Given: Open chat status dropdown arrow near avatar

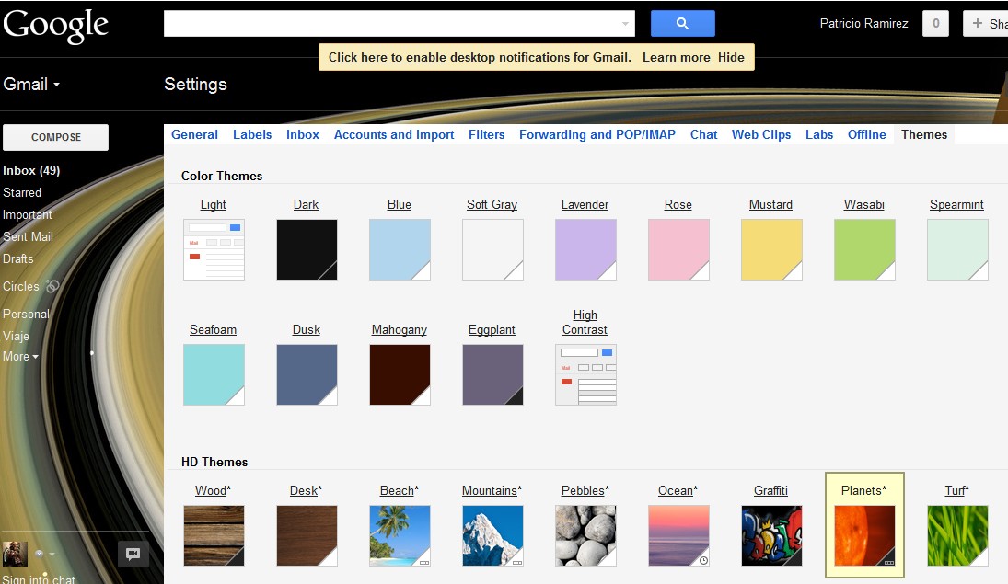Looking at the screenshot, I should coord(52,554).
